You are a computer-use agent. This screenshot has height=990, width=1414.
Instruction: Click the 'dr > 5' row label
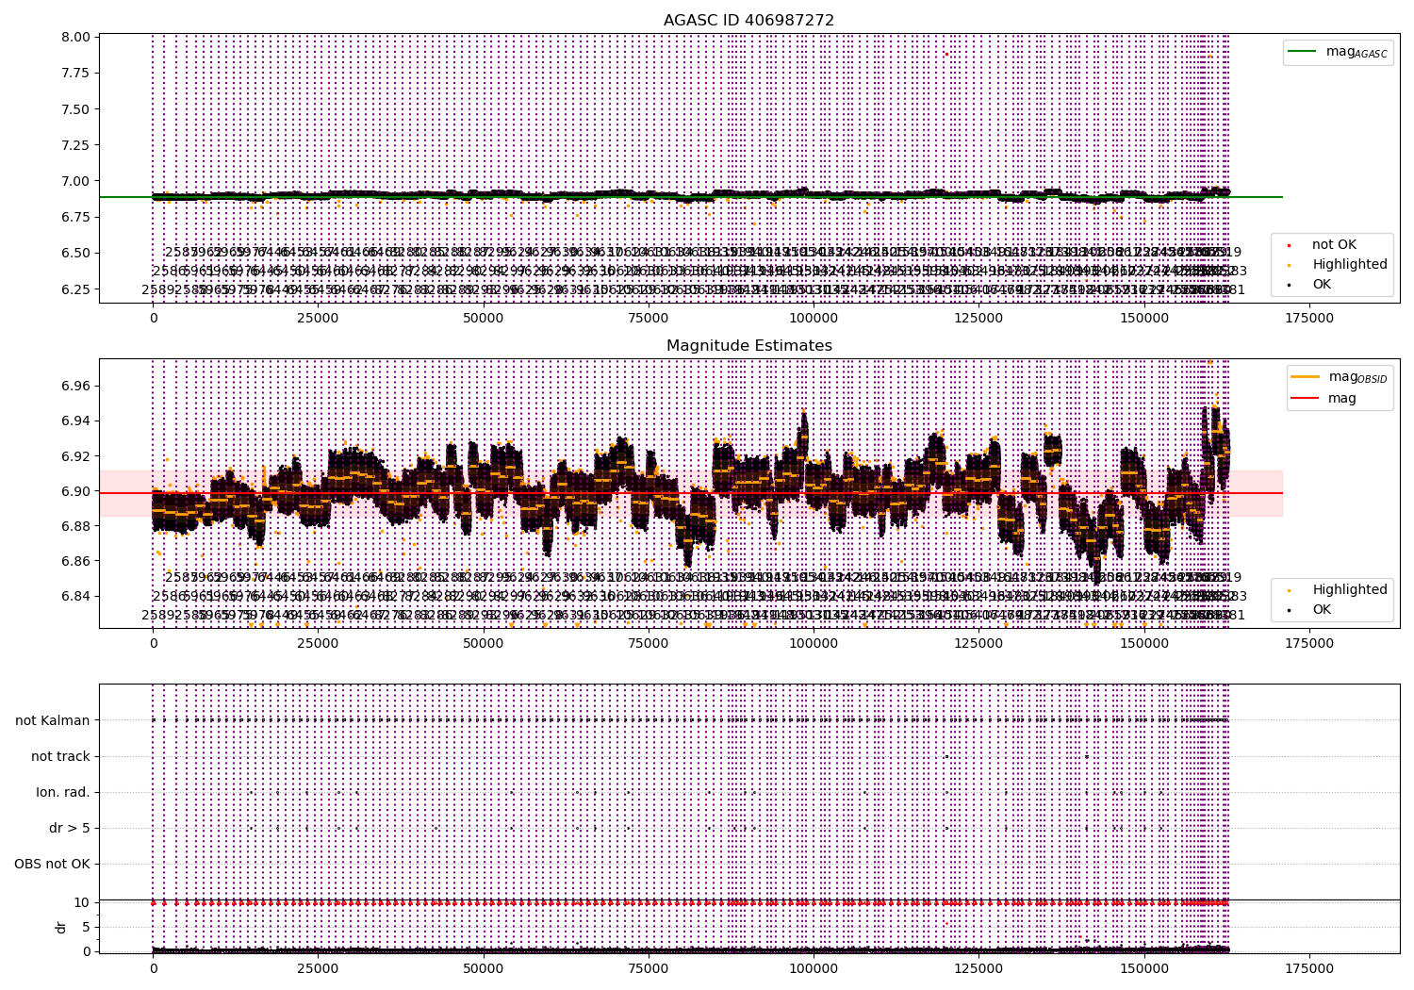pyautogui.click(x=70, y=829)
